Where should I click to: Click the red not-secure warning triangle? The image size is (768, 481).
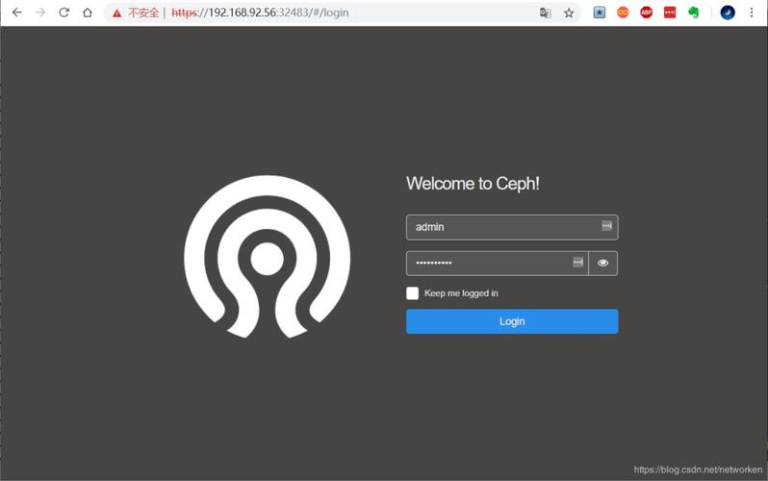coord(116,13)
